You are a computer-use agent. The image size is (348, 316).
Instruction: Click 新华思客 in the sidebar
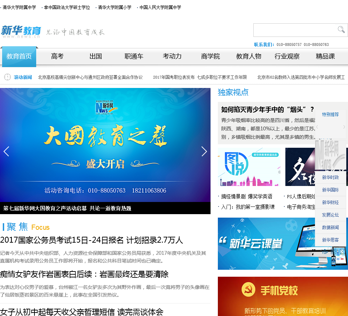pyautogui.click(x=331, y=240)
